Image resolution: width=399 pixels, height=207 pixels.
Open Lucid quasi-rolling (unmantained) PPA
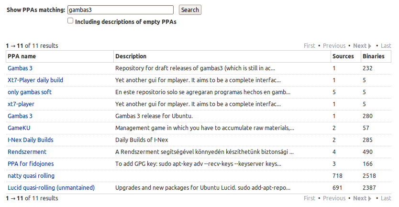coord(51,187)
